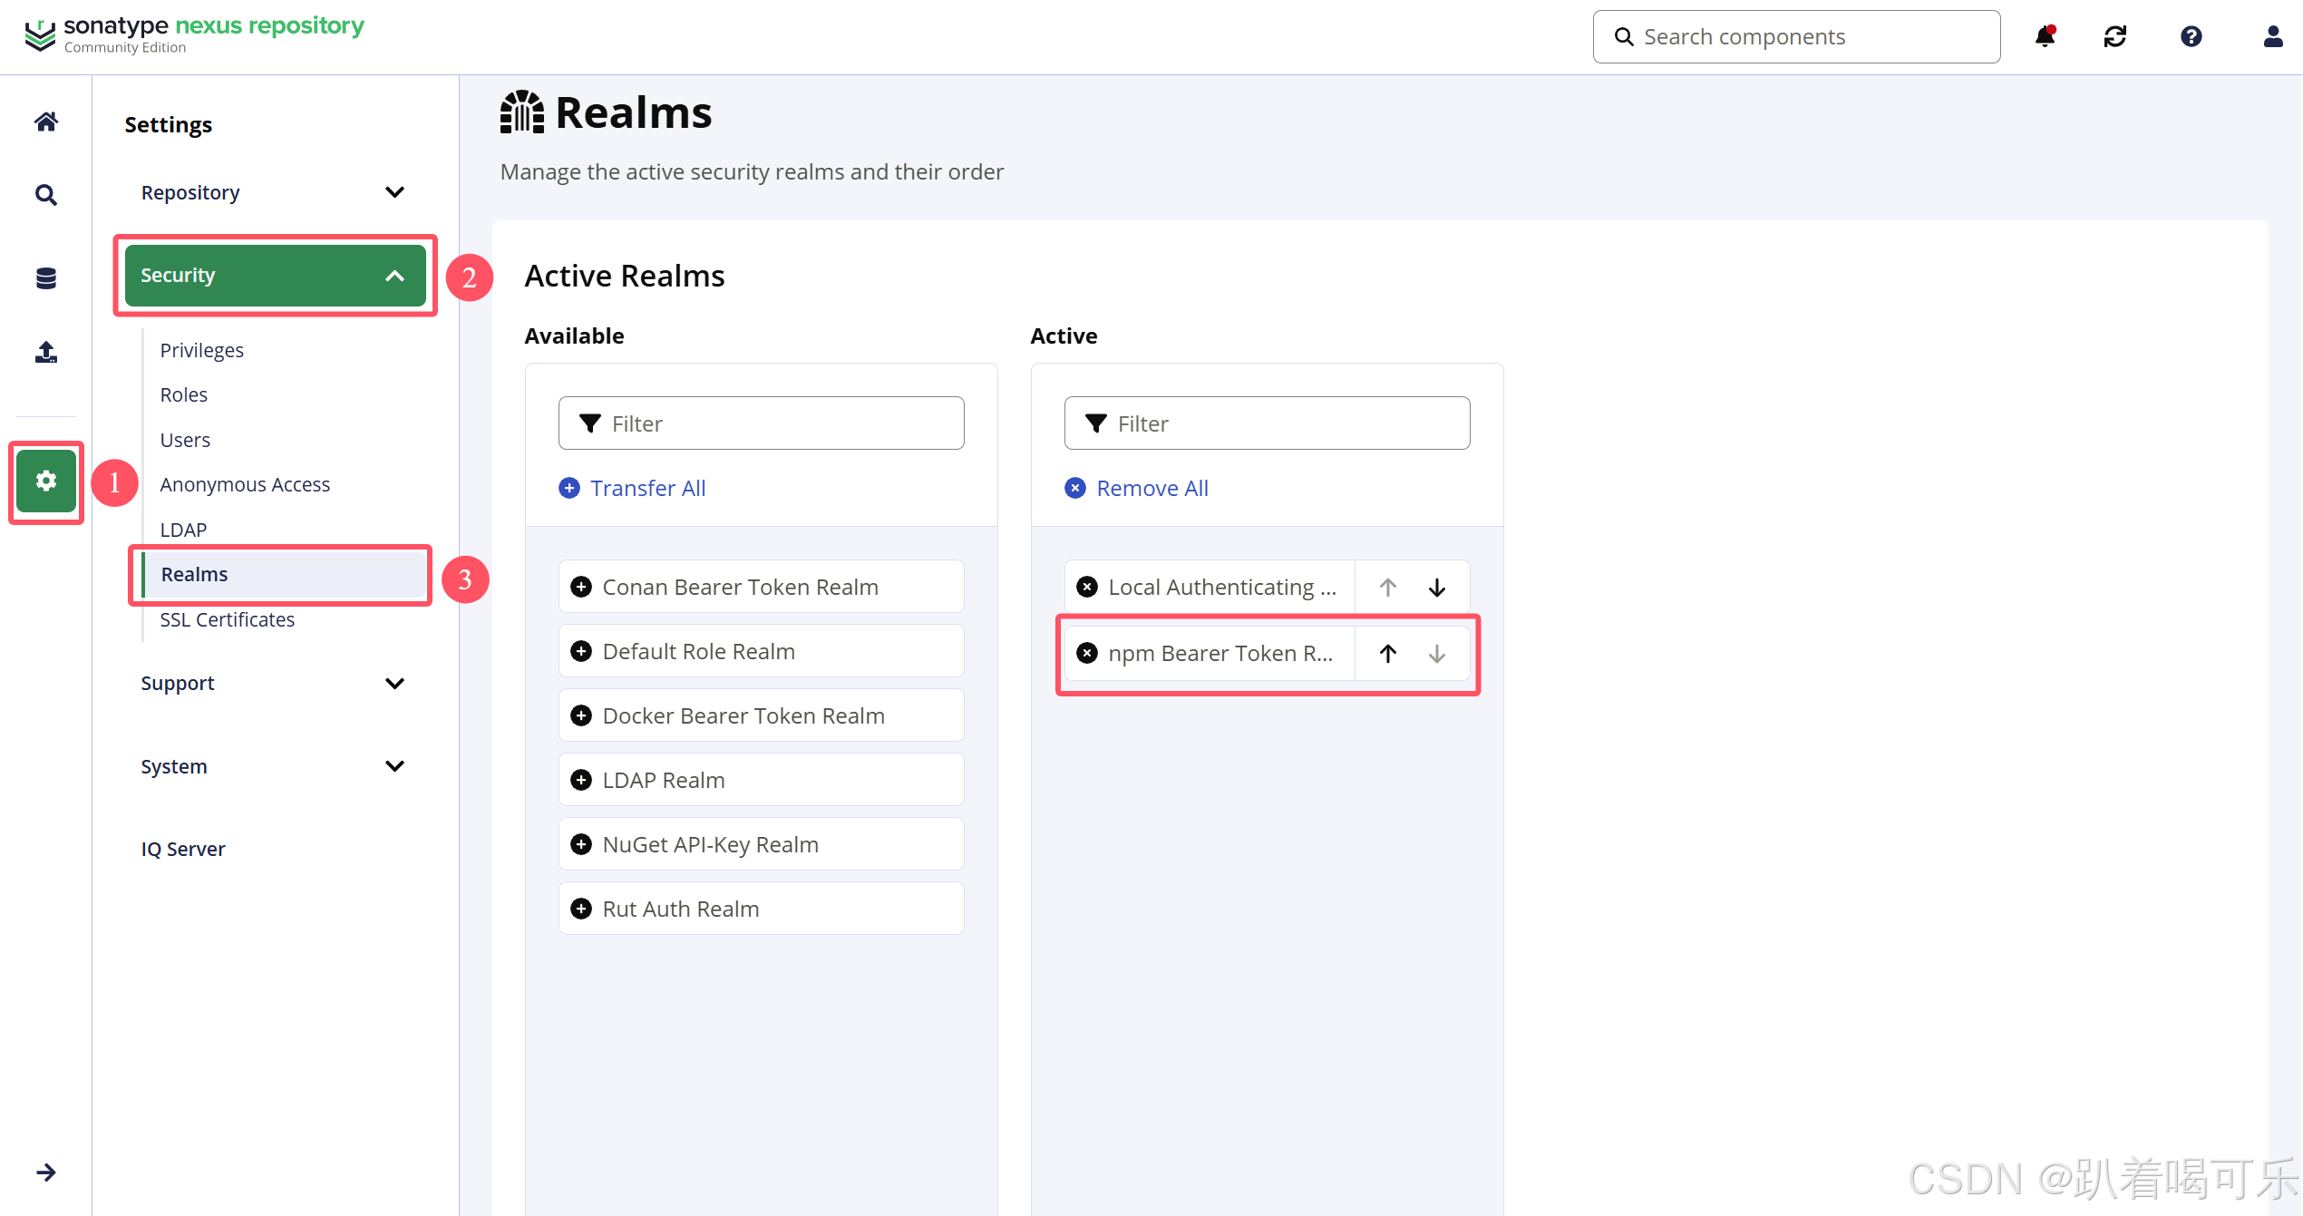
Task: Expand the Support settings section
Action: pyautogui.click(x=275, y=684)
